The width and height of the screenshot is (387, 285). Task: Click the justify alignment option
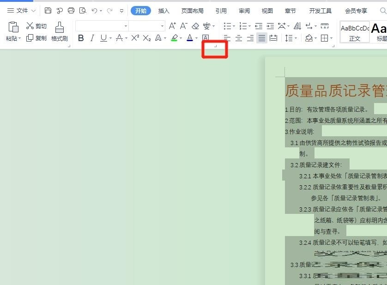point(261,38)
